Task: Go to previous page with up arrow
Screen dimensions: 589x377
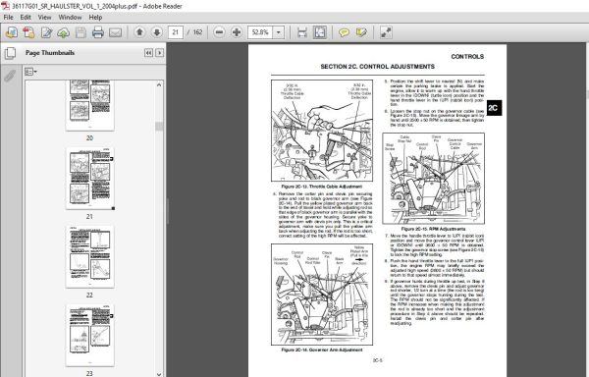Action: [139, 32]
